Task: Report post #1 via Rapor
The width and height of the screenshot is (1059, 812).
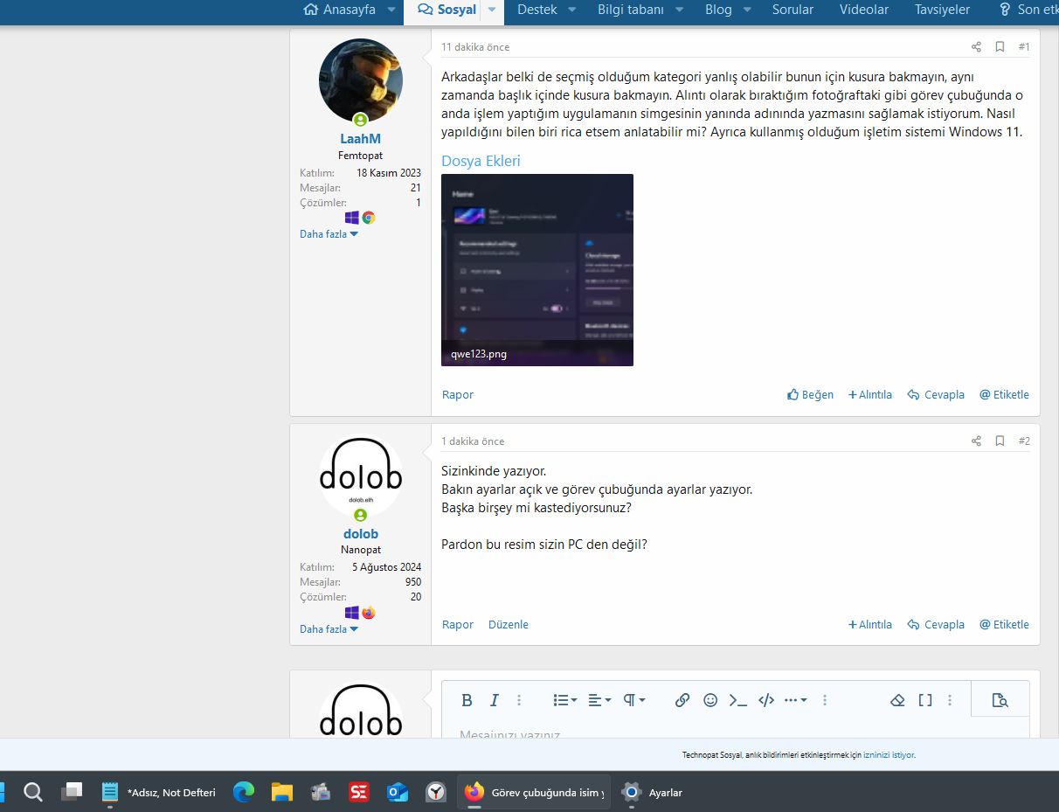Action: pos(458,395)
